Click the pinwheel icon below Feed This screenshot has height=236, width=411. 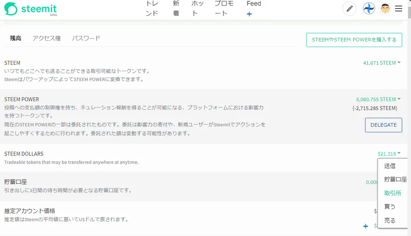(x=249, y=14)
